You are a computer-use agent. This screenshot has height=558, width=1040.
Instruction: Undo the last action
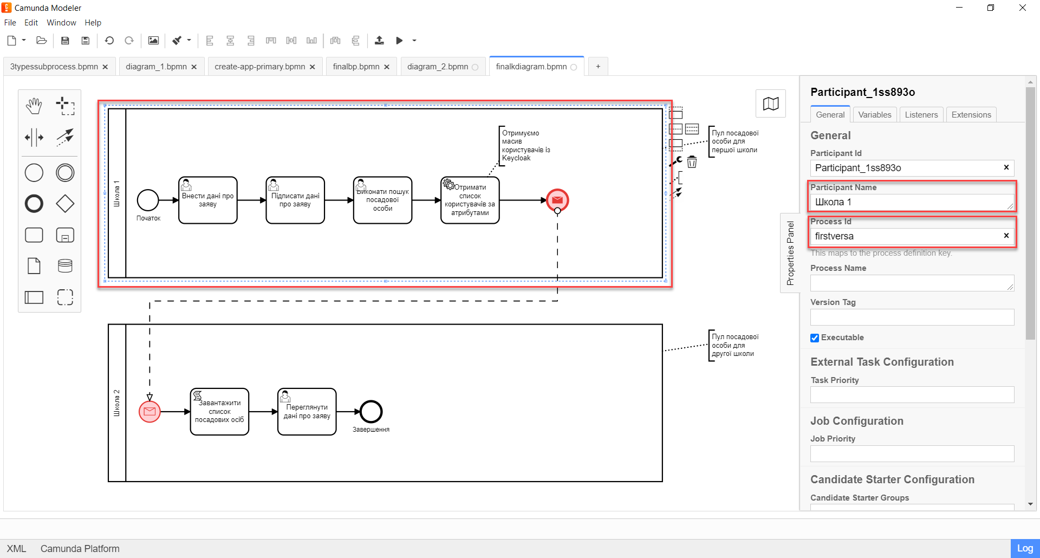click(x=109, y=41)
